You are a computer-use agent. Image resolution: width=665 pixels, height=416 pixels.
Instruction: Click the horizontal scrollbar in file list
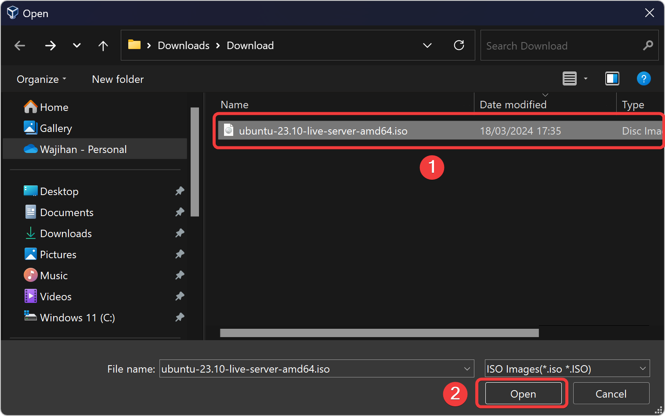coord(379,333)
